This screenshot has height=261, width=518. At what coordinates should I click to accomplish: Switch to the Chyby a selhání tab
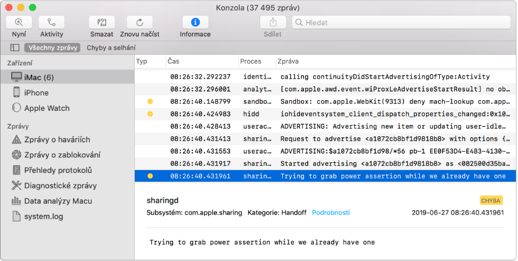point(111,48)
